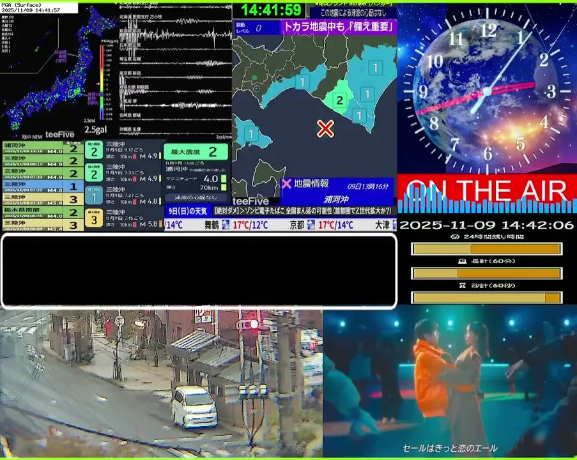Click the green square beside depth 70km

pos(224,188)
